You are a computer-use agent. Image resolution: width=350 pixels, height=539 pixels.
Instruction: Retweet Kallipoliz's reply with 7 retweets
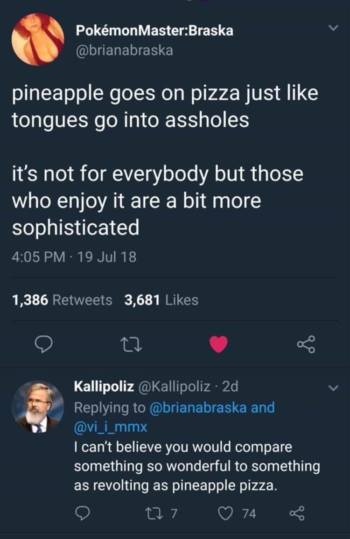click(161, 514)
